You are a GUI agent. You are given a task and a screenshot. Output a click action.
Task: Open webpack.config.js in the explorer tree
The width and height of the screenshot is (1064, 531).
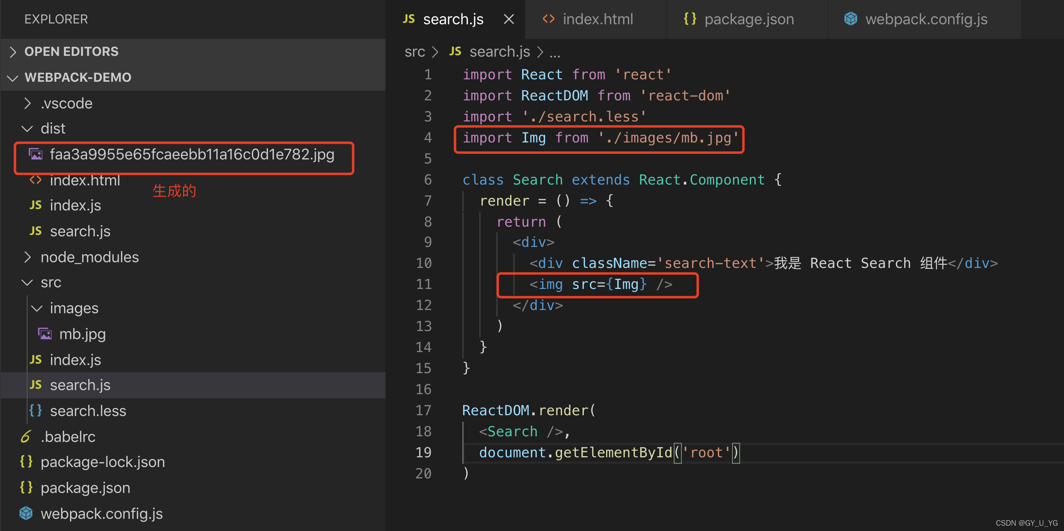[102, 514]
